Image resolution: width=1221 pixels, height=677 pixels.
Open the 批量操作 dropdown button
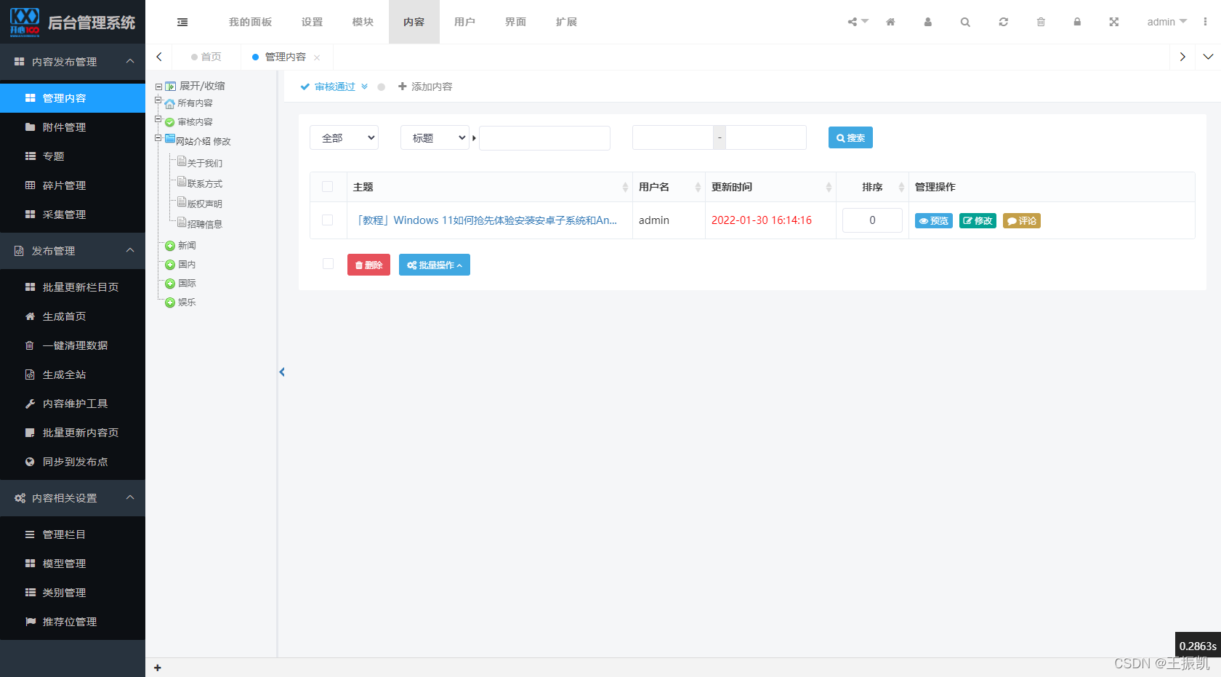coord(435,265)
